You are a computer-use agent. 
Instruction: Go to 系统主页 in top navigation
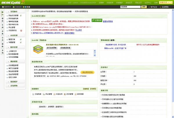(x=129, y=3)
